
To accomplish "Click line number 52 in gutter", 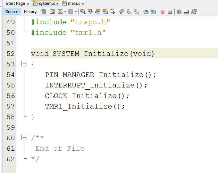I will 11,54.
